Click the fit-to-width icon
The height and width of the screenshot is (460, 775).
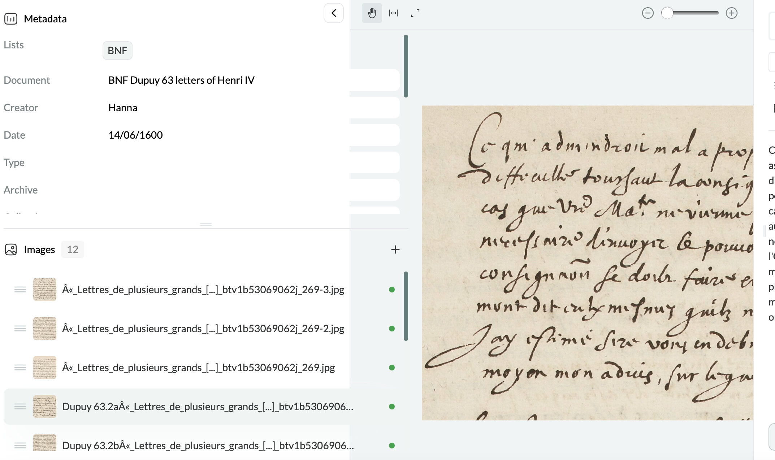tap(394, 13)
